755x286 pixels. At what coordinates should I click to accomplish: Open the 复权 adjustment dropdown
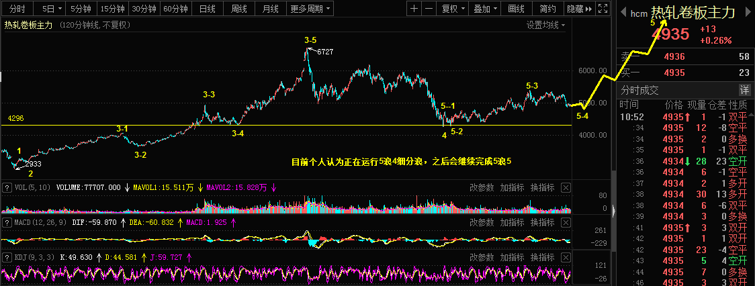click(453, 9)
